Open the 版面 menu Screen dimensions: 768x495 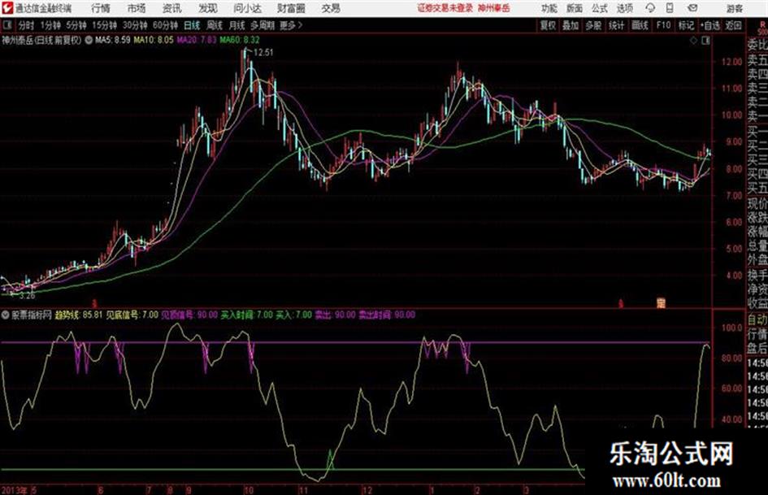tap(574, 8)
